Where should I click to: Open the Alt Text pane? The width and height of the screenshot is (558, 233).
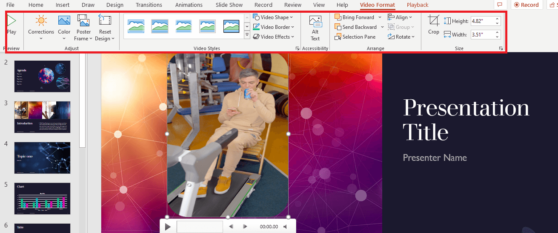point(315,22)
